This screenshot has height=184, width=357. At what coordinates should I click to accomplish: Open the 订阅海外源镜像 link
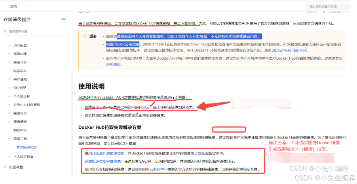point(104,153)
